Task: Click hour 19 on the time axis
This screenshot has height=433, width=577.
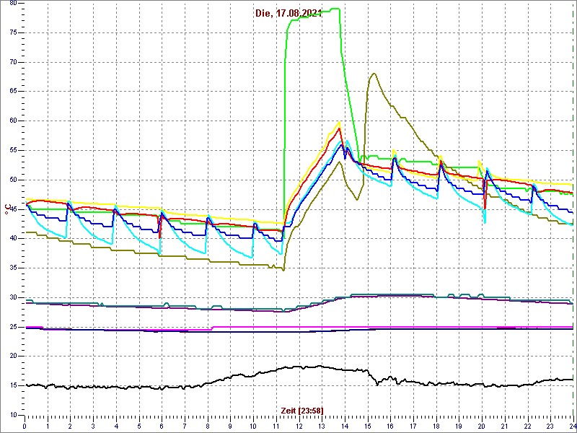Action: pos(459,426)
